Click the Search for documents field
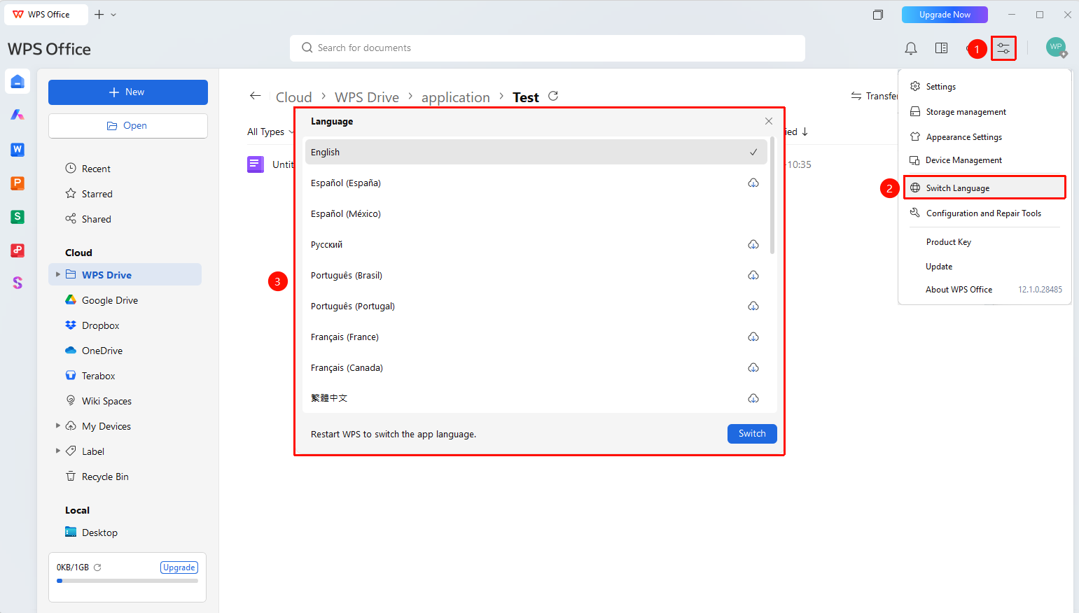Image resolution: width=1079 pixels, height=613 pixels. pos(548,48)
